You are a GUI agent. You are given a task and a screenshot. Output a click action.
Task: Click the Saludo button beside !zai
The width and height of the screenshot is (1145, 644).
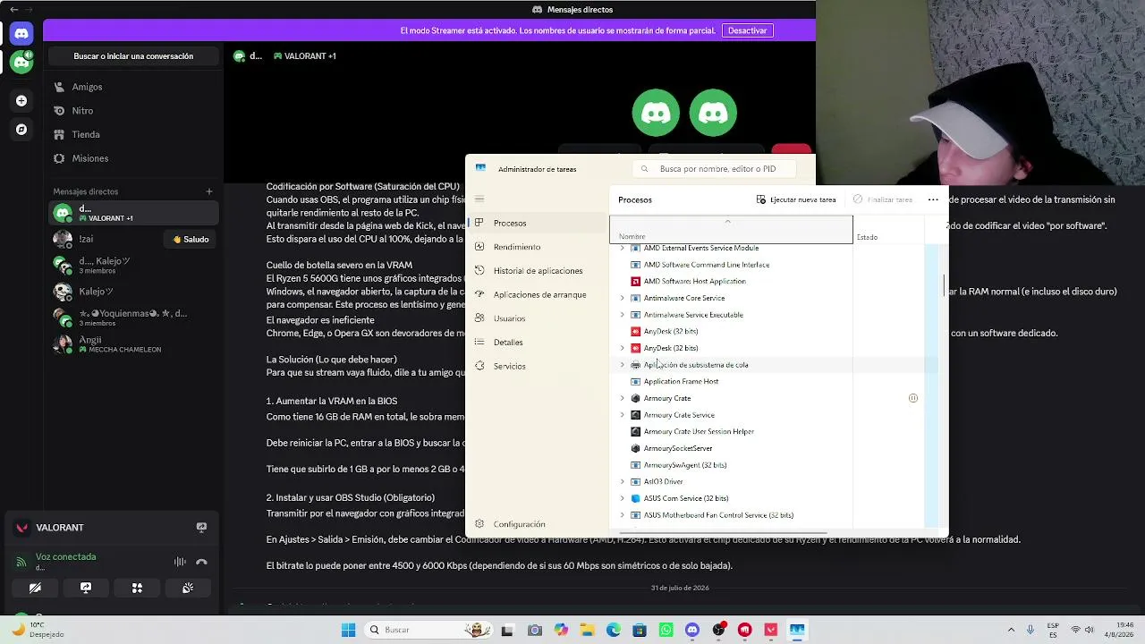pos(191,240)
